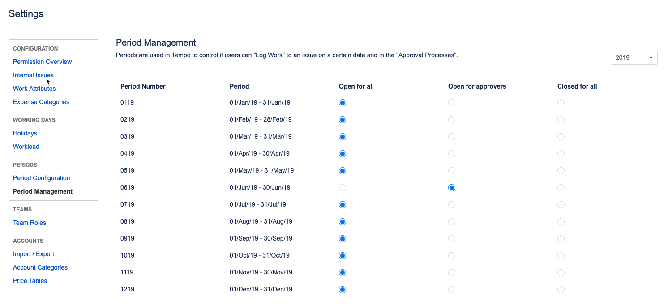Select the Period Management section

click(43, 191)
